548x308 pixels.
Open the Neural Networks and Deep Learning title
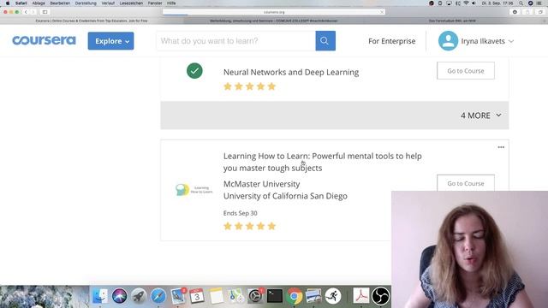point(291,72)
